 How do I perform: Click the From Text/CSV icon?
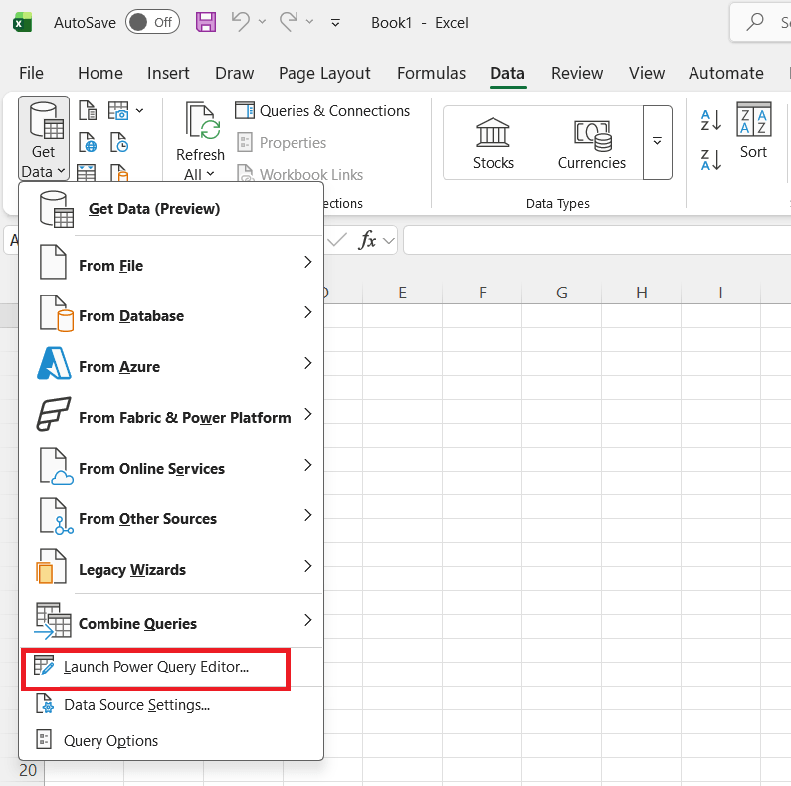point(88,111)
